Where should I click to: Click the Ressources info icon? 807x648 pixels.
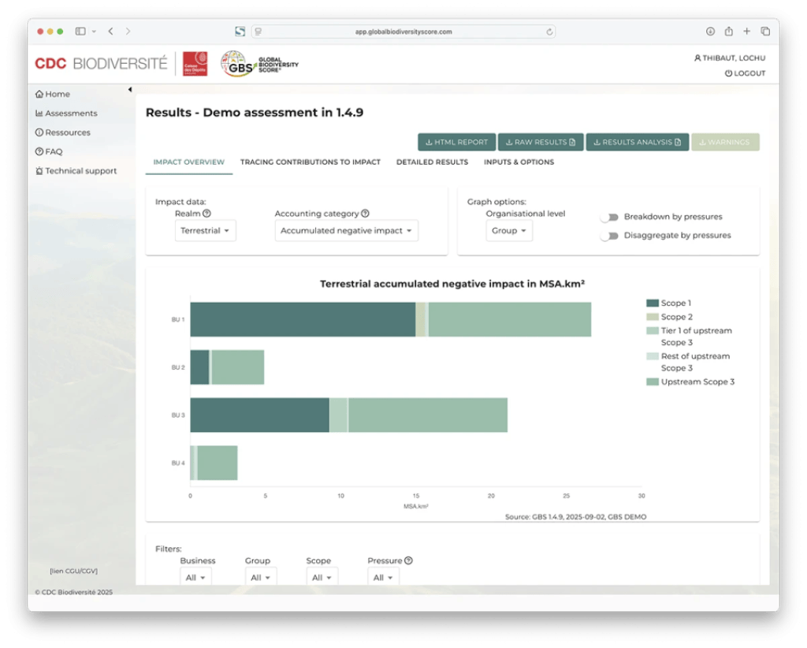(39, 132)
